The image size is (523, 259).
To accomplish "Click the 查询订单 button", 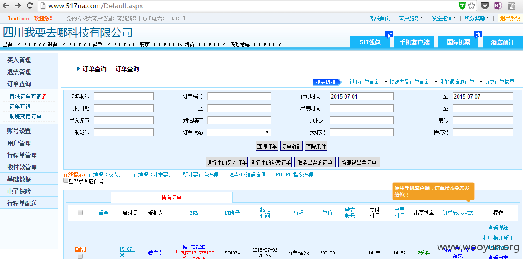I will pyautogui.click(x=267, y=146).
